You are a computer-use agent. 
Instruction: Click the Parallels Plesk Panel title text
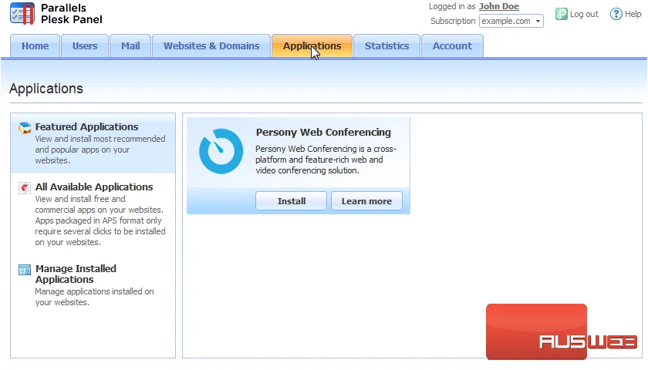72,14
